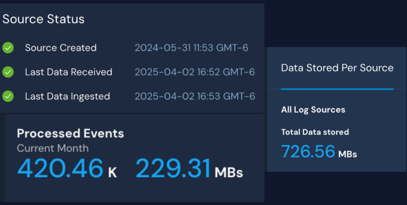This screenshot has width=407, height=205.
Task: Click the 2025-04-02 16:53 ingested timestamp
Action: [x=195, y=97]
